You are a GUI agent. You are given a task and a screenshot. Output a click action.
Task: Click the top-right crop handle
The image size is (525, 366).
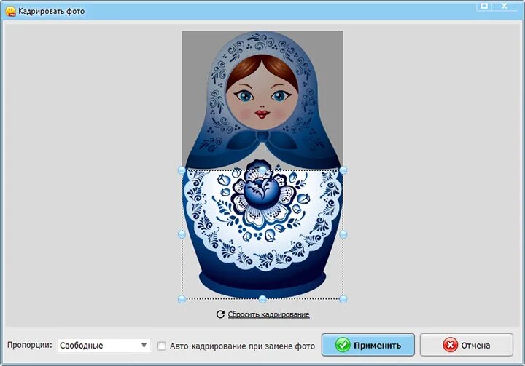tap(343, 170)
